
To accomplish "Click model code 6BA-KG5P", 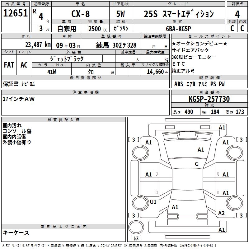I will (178, 29).
